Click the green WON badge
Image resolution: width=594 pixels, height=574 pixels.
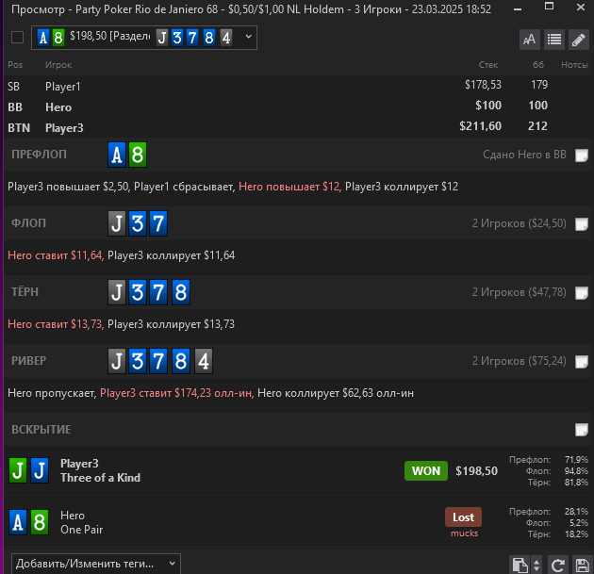pyautogui.click(x=426, y=470)
